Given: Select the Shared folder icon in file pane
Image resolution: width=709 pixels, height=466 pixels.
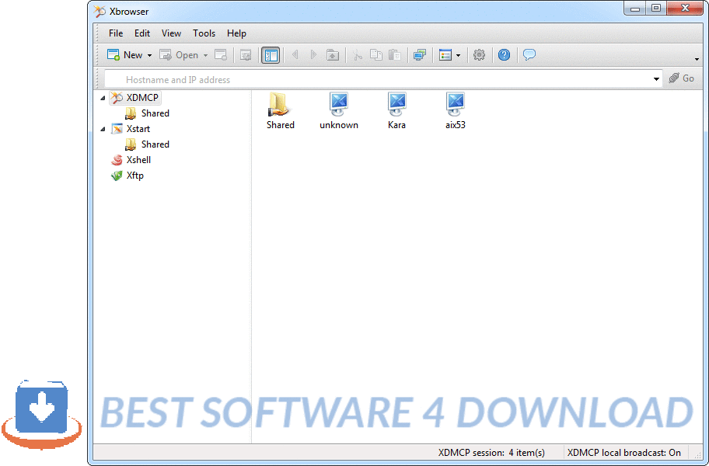Looking at the screenshot, I should pos(281,111).
